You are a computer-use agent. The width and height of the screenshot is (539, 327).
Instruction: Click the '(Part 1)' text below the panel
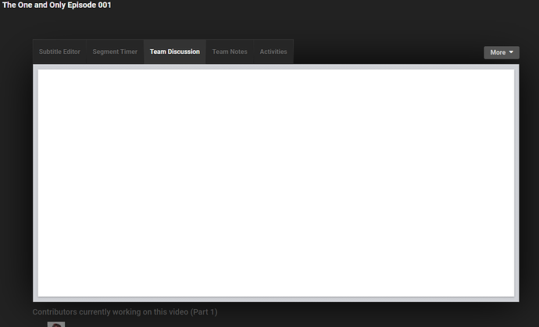pyautogui.click(x=204, y=312)
